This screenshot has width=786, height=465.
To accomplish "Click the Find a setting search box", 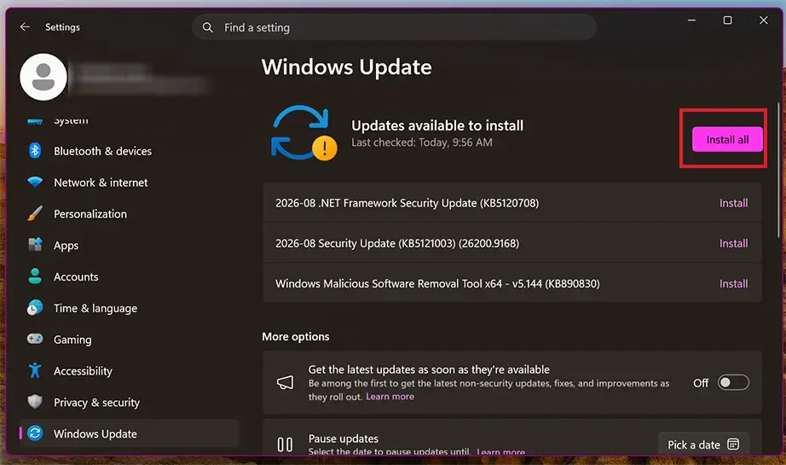I will (394, 27).
